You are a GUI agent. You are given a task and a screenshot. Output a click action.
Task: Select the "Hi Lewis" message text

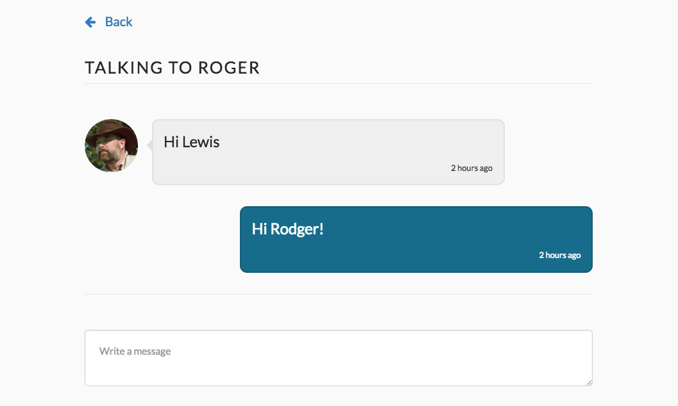point(192,142)
